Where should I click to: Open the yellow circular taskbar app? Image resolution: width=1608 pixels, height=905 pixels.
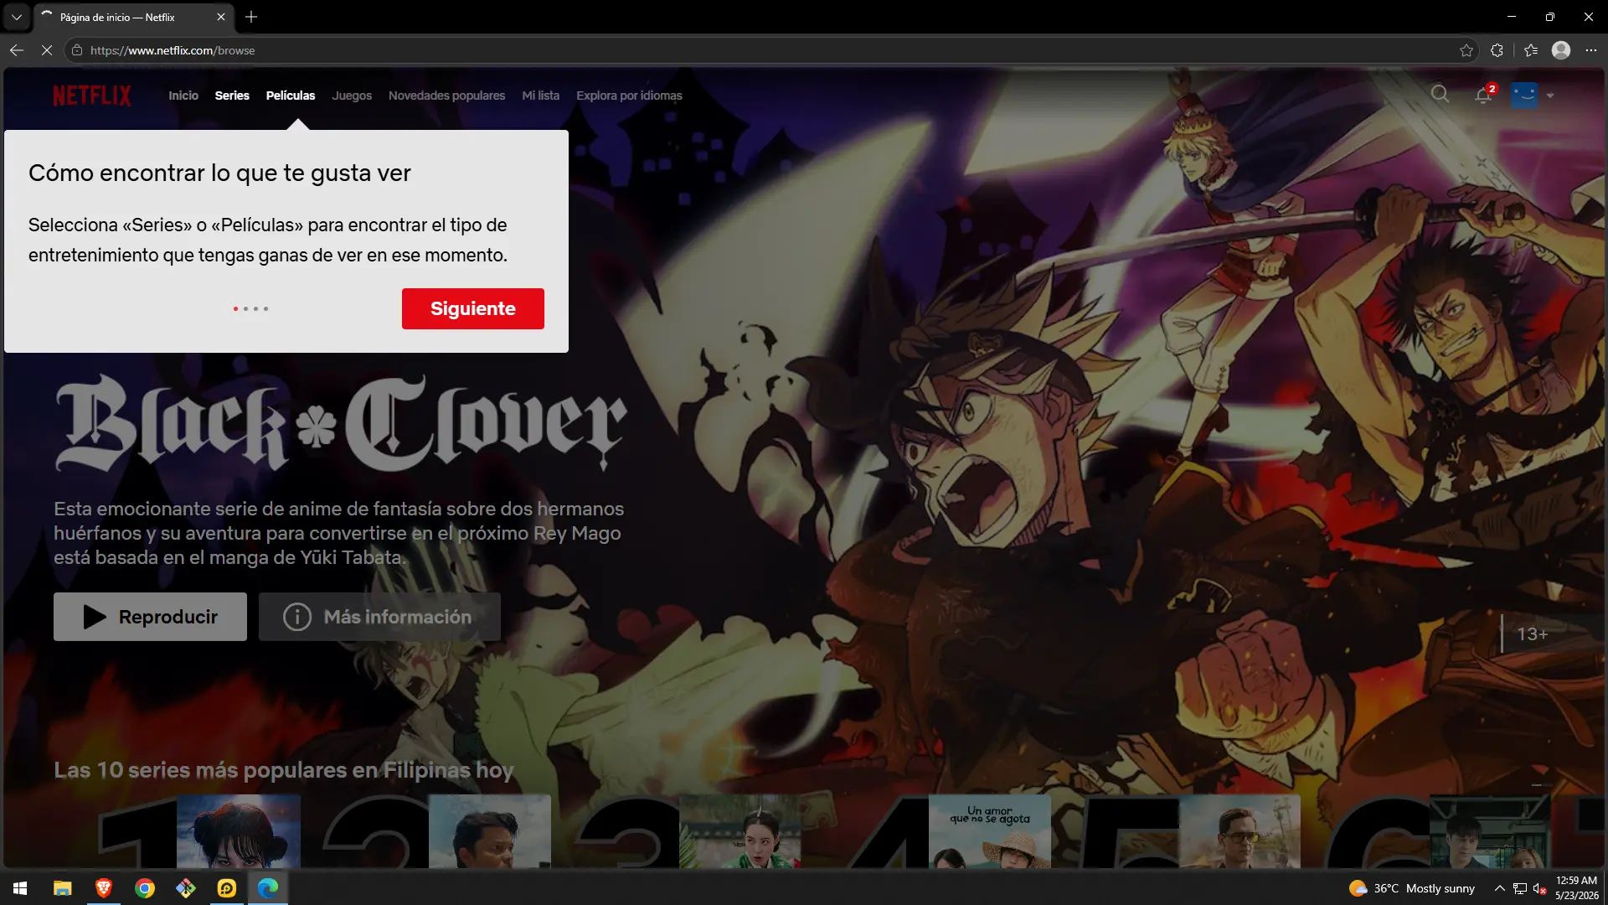click(x=227, y=888)
